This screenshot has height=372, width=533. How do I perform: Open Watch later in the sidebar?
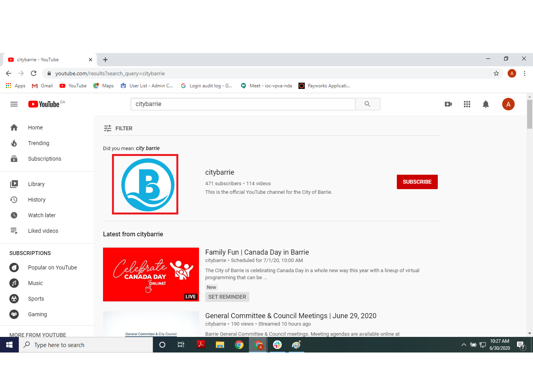47,215
